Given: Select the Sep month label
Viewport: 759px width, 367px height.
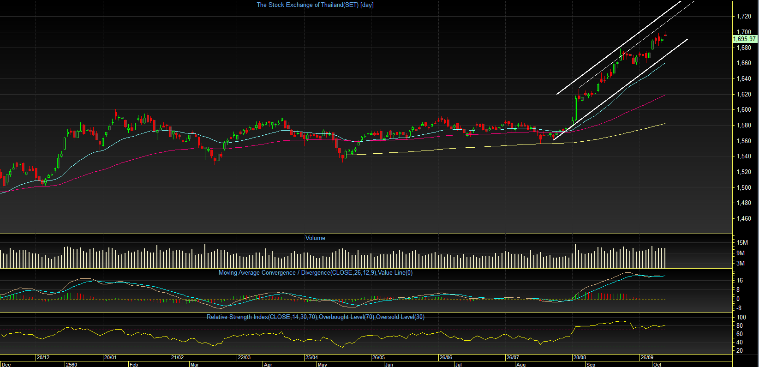Looking at the screenshot, I should [x=591, y=365].
